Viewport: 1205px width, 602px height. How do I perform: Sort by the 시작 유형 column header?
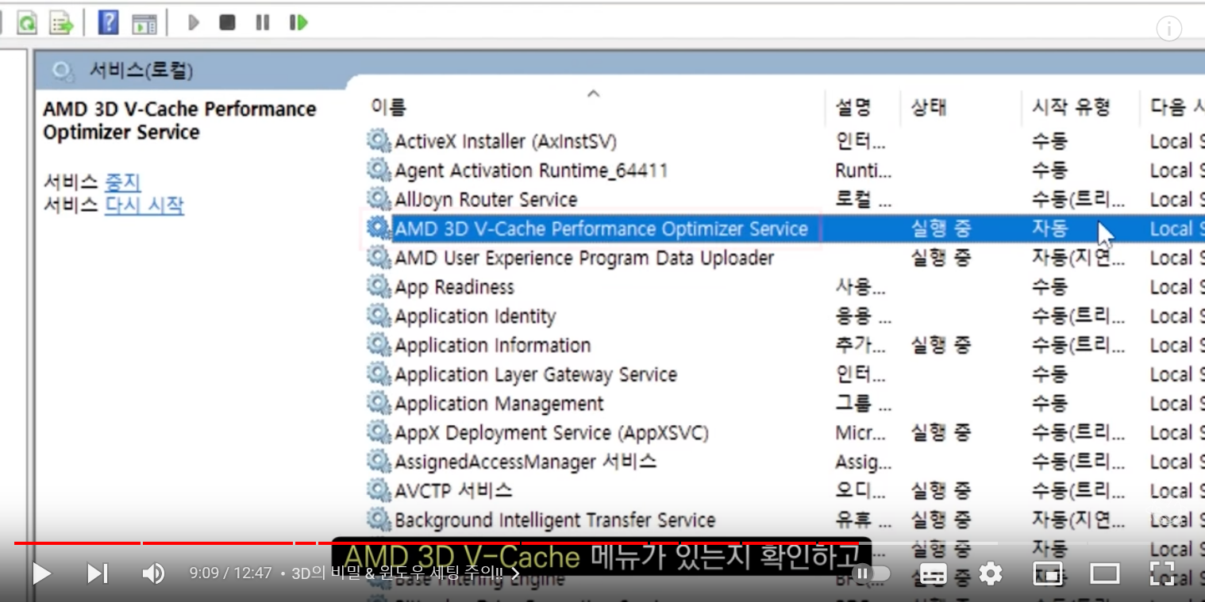pos(1071,106)
